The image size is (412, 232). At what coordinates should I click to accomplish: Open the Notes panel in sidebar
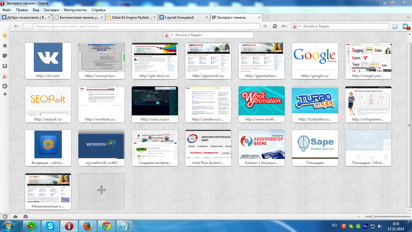coord(5,56)
